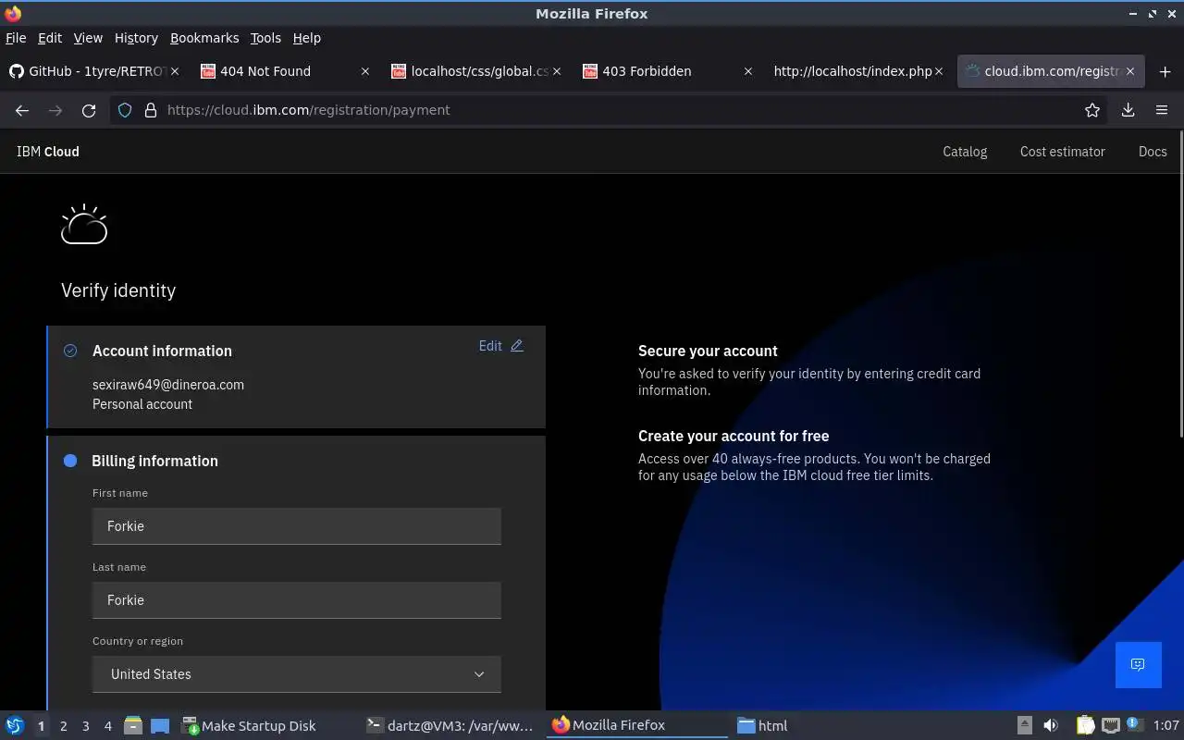Click the forward navigation arrow
1184x740 pixels.
coord(55,110)
